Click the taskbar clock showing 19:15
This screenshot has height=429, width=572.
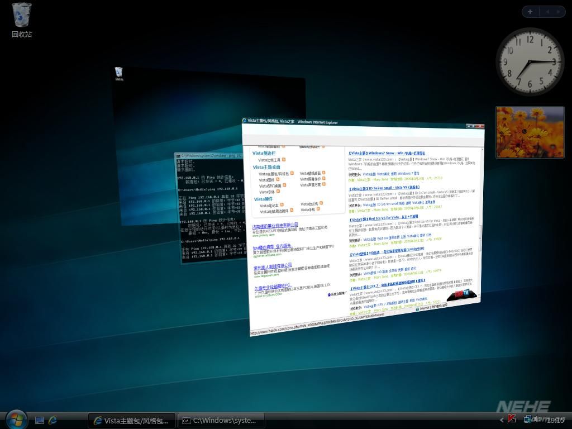point(555,420)
